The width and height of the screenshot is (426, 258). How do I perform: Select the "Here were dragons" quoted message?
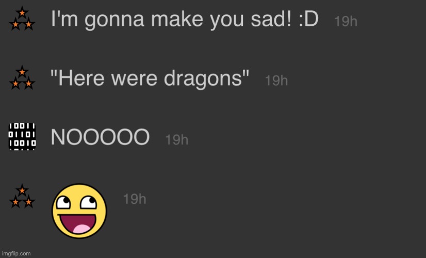coord(150,78)
